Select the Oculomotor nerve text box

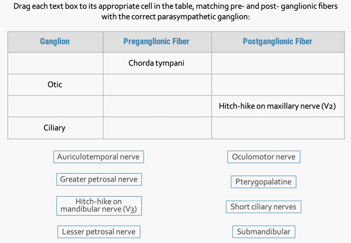(264, 157)
